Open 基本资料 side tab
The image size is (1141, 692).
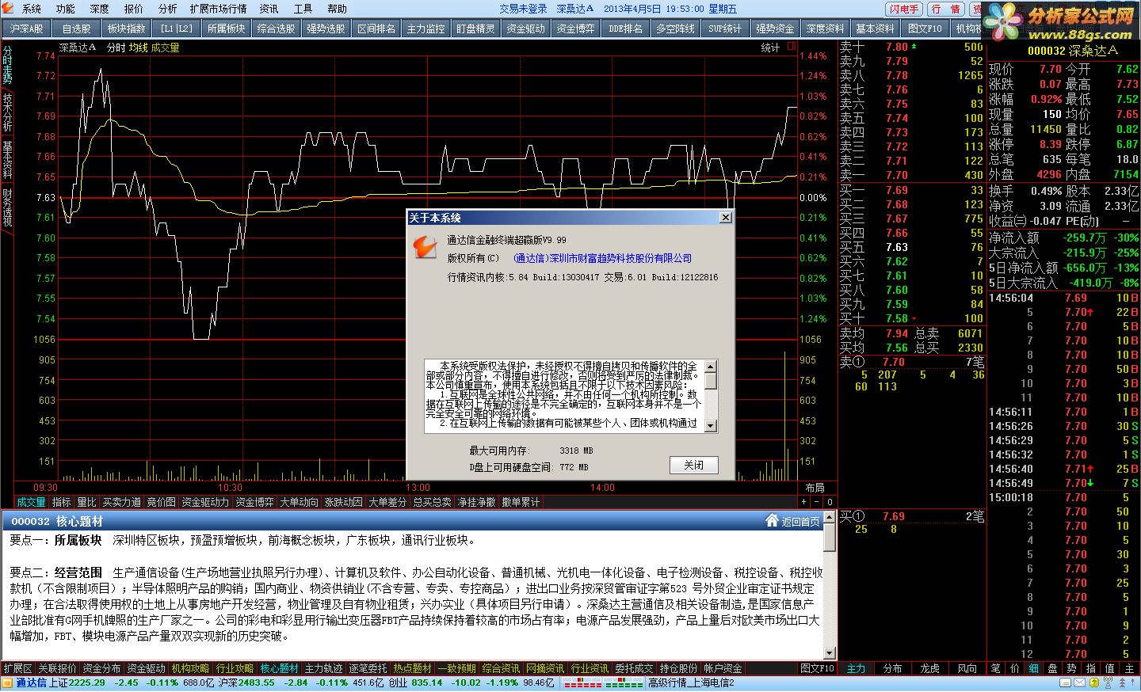7,160
